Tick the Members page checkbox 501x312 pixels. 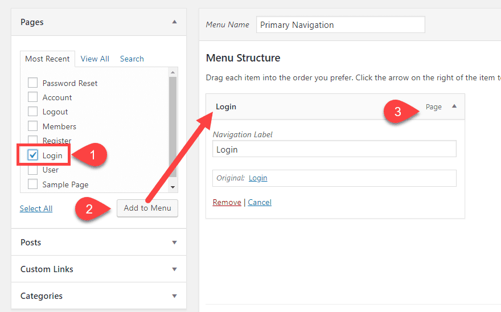(x=33, y=126)
